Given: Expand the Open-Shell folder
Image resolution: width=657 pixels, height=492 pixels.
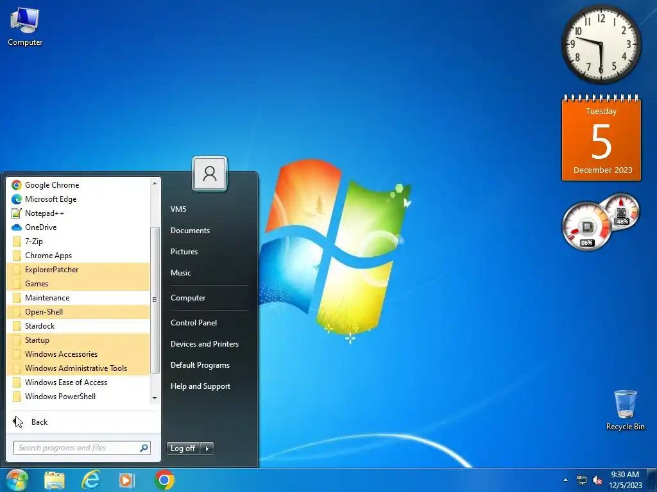Looking at the screenshot, I should pyautogui.click(x=78, y=312).
